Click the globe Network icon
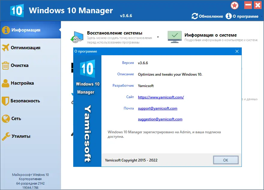Viewport: 264px width, 190px height. (6, 119)
